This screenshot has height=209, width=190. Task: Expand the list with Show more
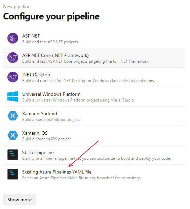pyautogui.click(x=20, y=200)
